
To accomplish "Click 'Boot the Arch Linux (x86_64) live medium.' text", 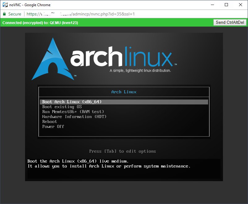I will click(x=78, y=161).
